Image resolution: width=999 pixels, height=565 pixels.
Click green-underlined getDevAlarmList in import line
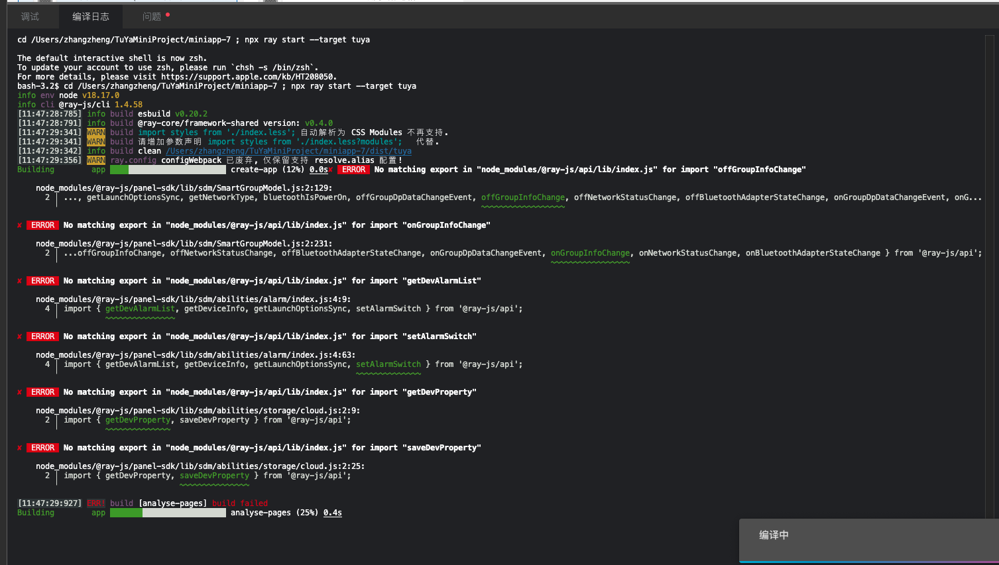[x=140, y=309]
